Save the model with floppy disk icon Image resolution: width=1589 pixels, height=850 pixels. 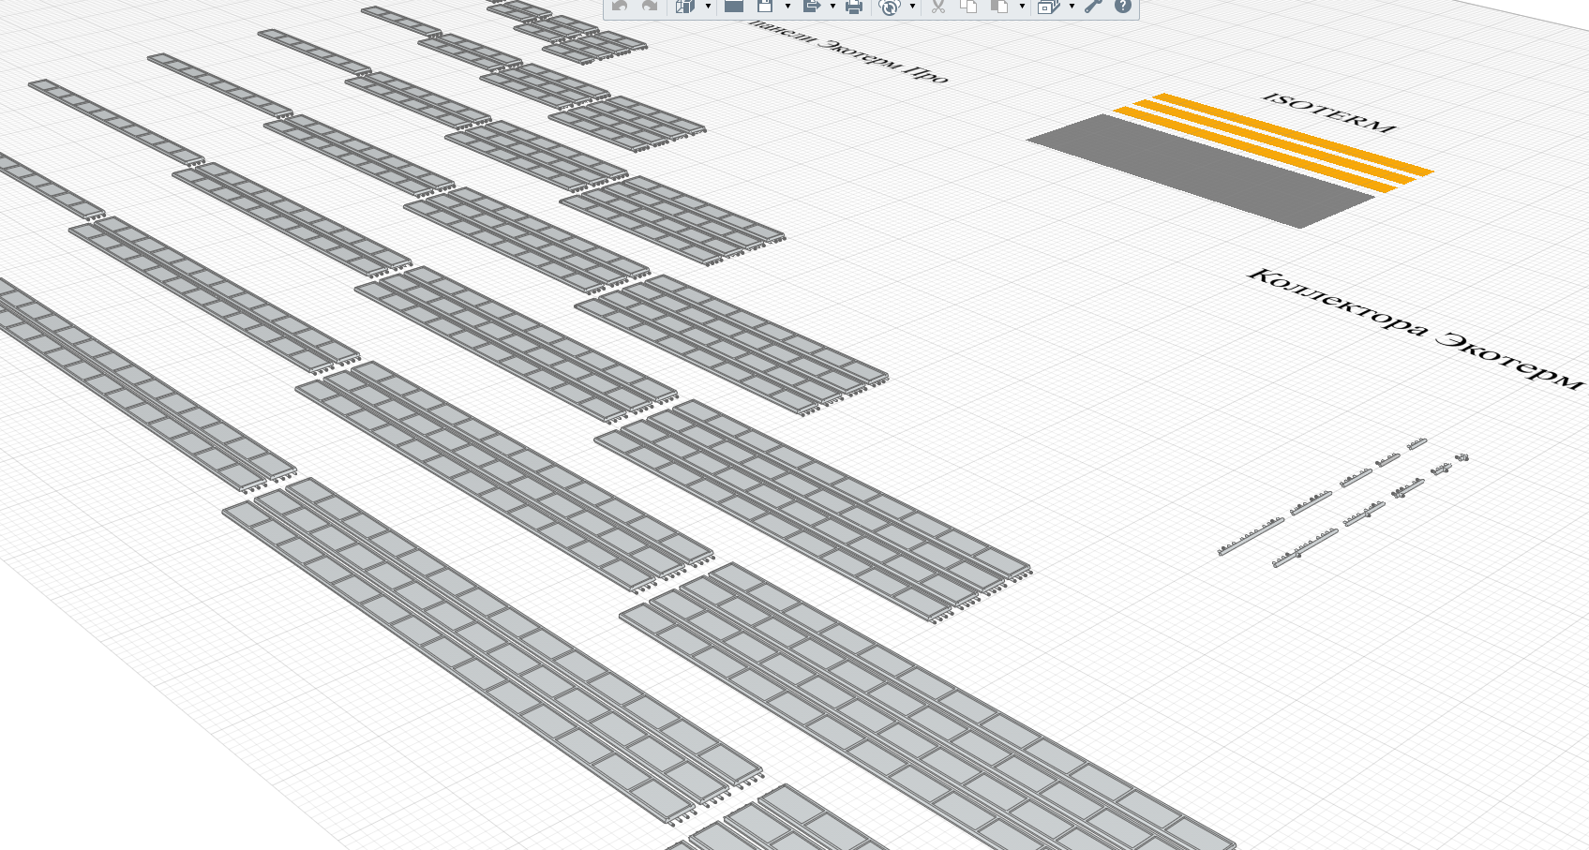pyautogui.click(x=766, y=7)
